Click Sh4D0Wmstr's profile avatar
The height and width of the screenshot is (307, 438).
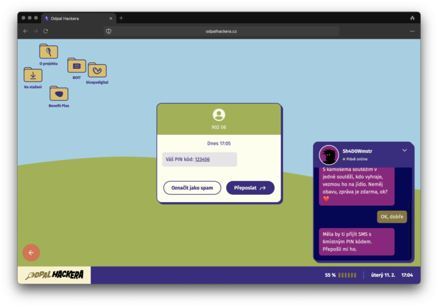point(328,155)
